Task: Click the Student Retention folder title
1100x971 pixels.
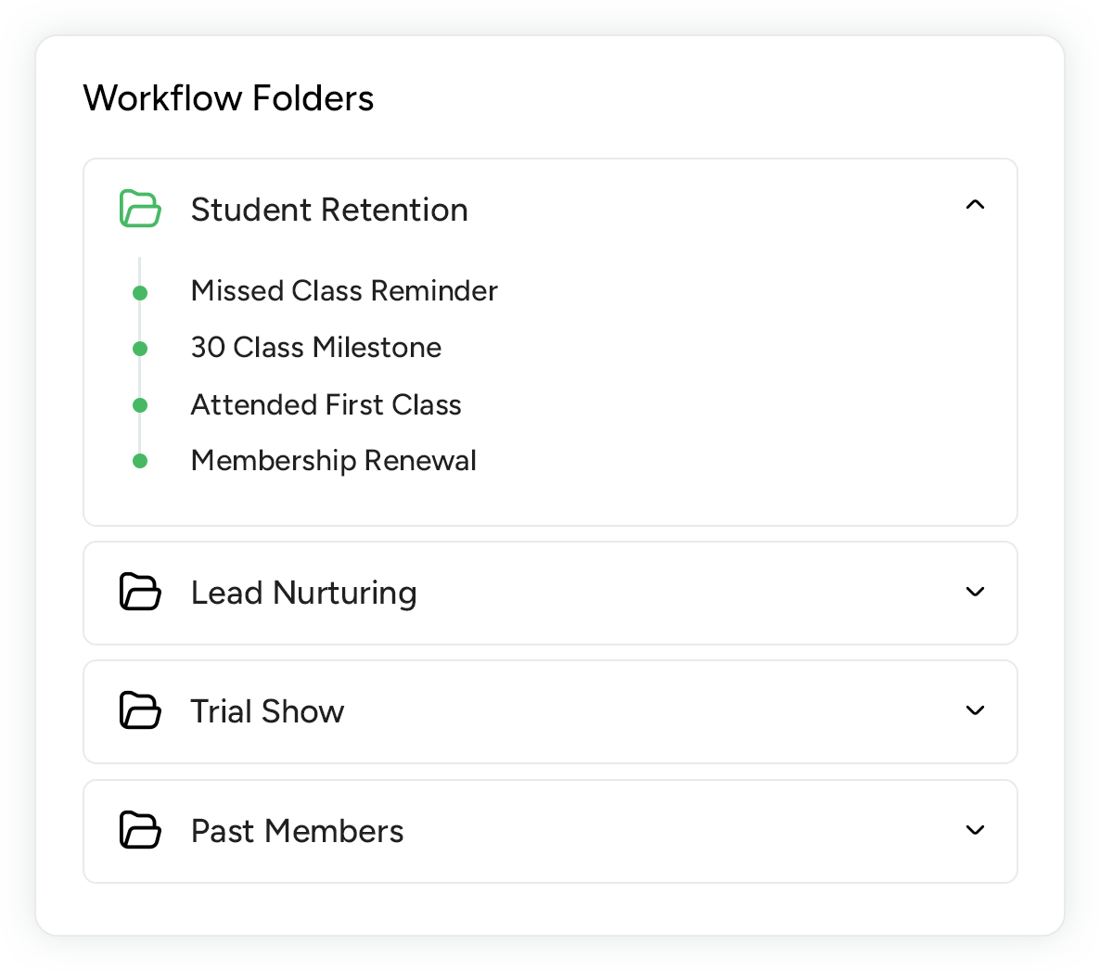Action: tap(329, 211)
